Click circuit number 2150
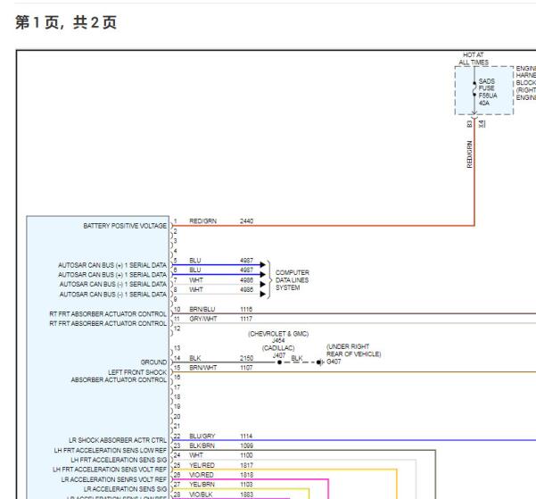This screenshot has height=499, width=536. tap(246, 358)
